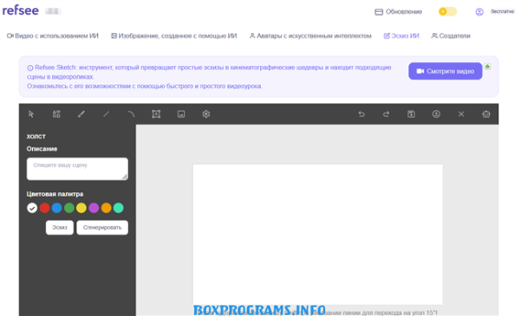Click the Сгенерировать button
Viewport: 520px width, 316px height.
pyautogui.click(x=102, y=228)
